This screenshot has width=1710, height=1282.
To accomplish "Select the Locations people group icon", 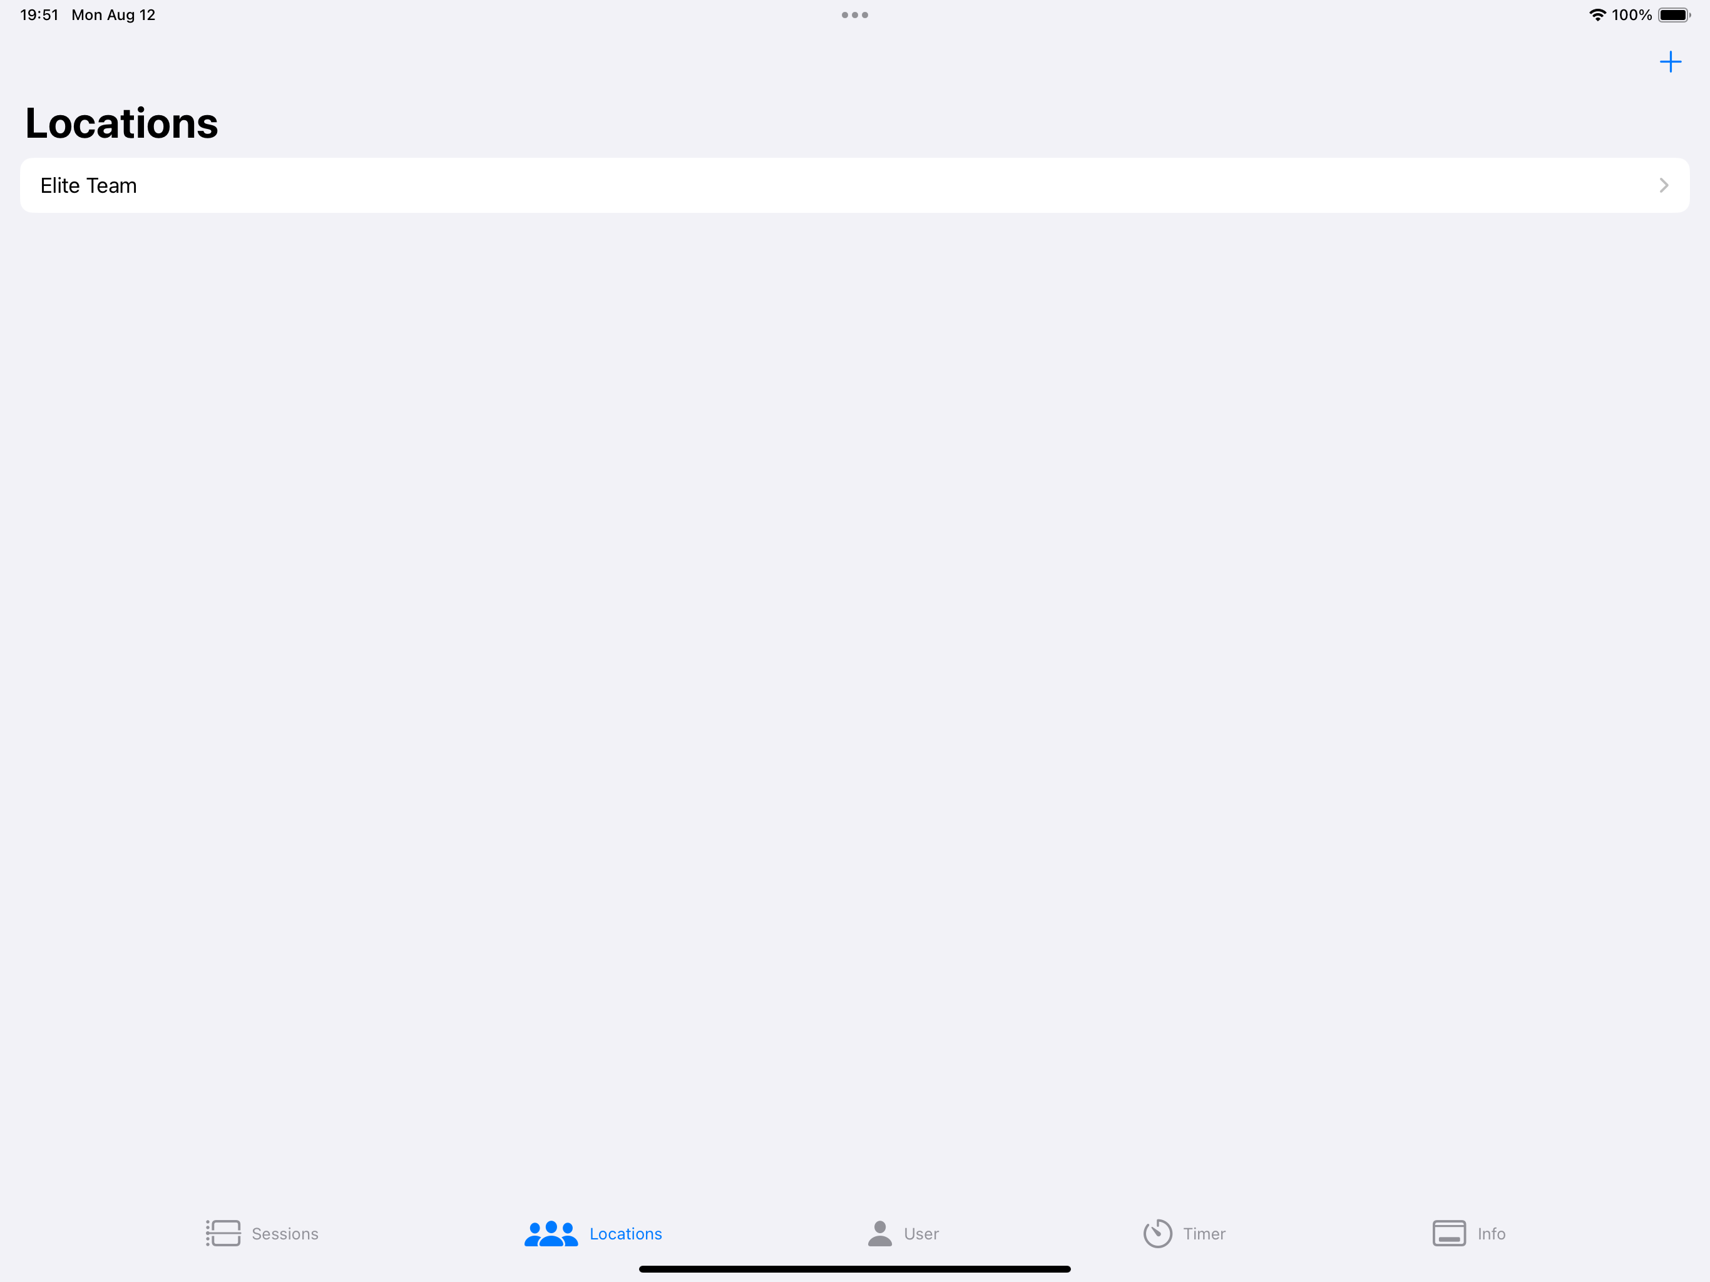I will pyautogui.click(x=551, y=1233).
